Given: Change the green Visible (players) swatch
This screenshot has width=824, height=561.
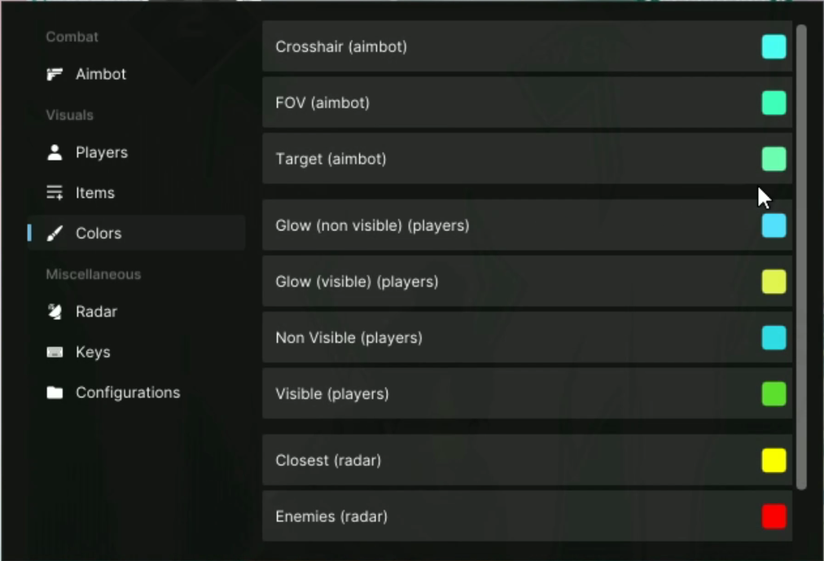Looking at the screenshot, I should [774, 394].
